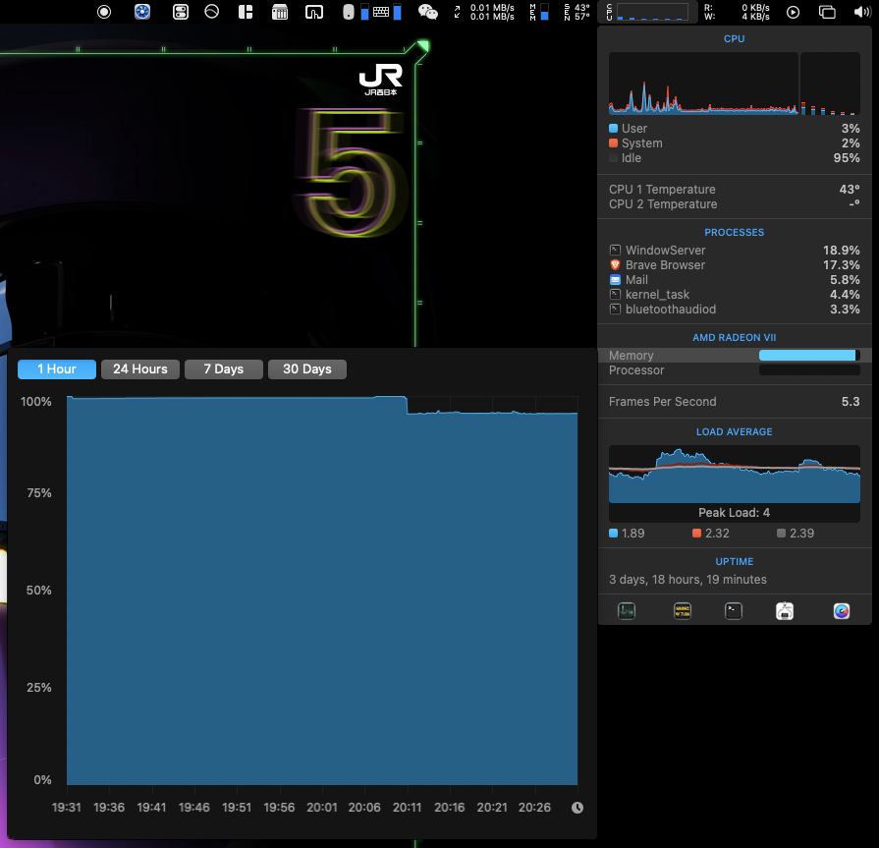
Task: Select kernel_task process row
Action: [735, 295]
